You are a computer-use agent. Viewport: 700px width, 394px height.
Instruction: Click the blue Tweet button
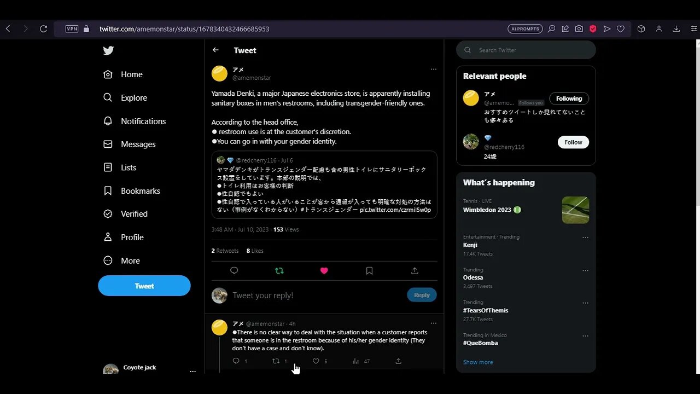(x=144, y=286)
